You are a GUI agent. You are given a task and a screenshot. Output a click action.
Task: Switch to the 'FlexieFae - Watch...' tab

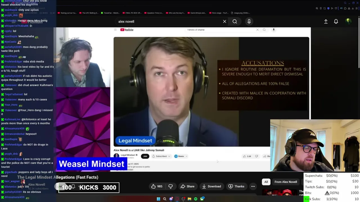tap(110, 13)
